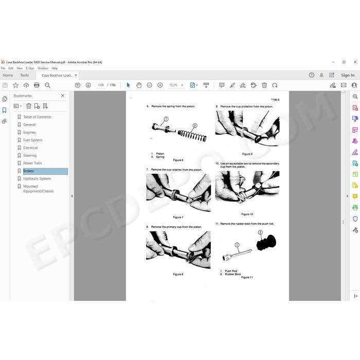
Task: Go to the next page arrow
Action: (88, 85)
